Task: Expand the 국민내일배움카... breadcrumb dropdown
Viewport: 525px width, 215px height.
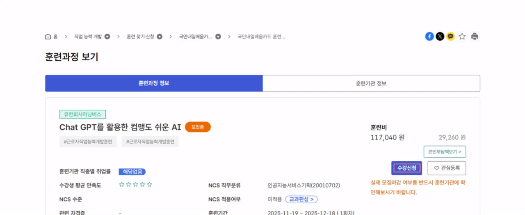Action: pyautogui.click(x=218, y=37)
